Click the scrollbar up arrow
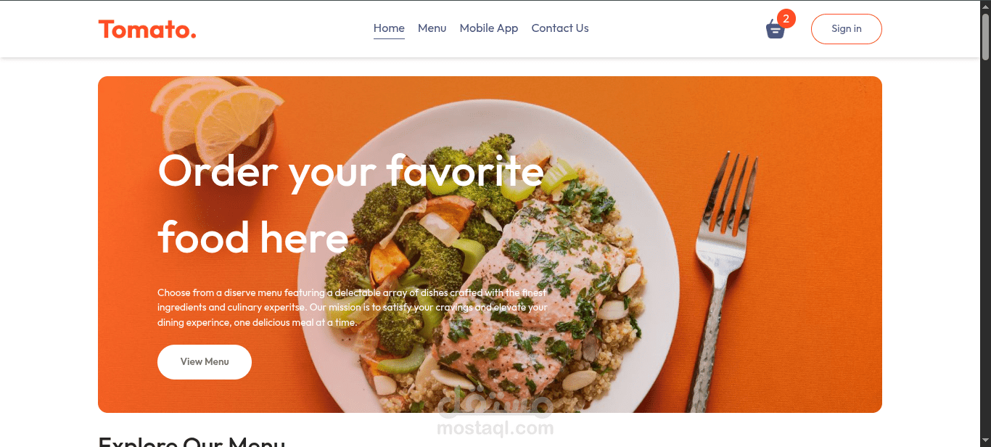 click(x=985, y=6)
